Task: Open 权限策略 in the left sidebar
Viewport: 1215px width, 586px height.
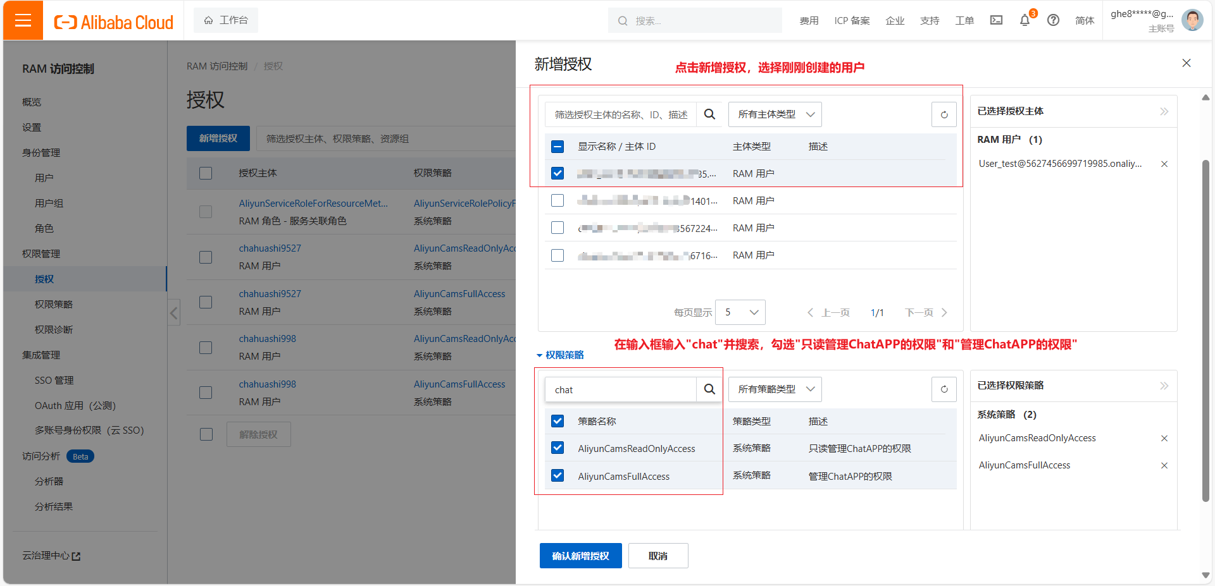Action: pos(54,304)
